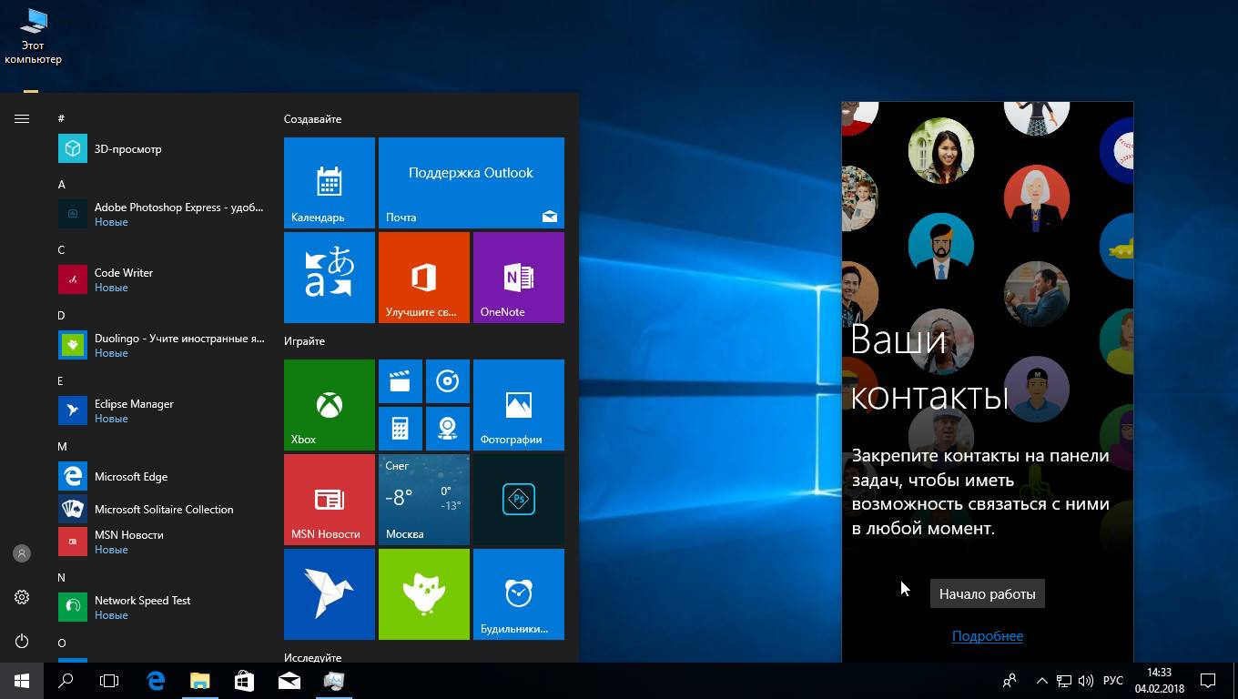
Task: Switch to the monitor-graph app on taskbar
Action: click(334, 681)
